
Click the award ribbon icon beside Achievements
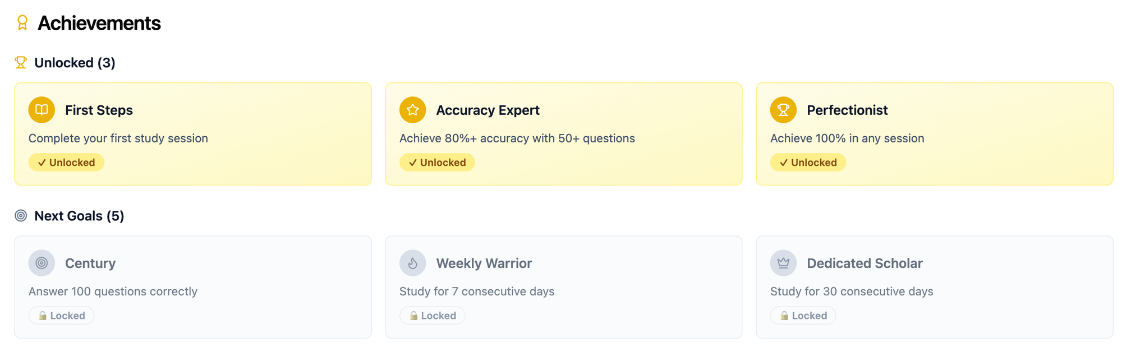click(22, 23)
